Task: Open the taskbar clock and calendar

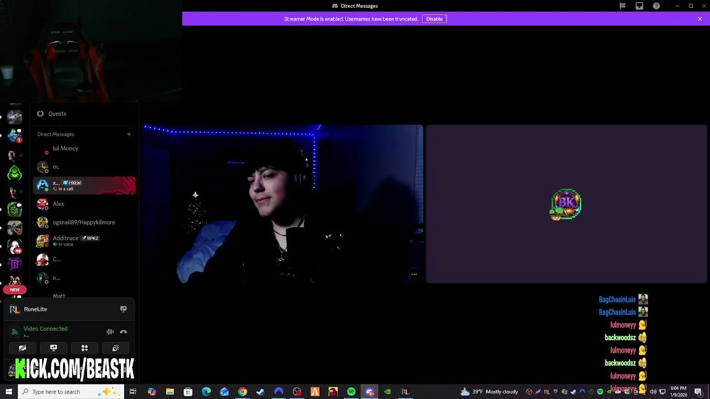Action: 678,392
